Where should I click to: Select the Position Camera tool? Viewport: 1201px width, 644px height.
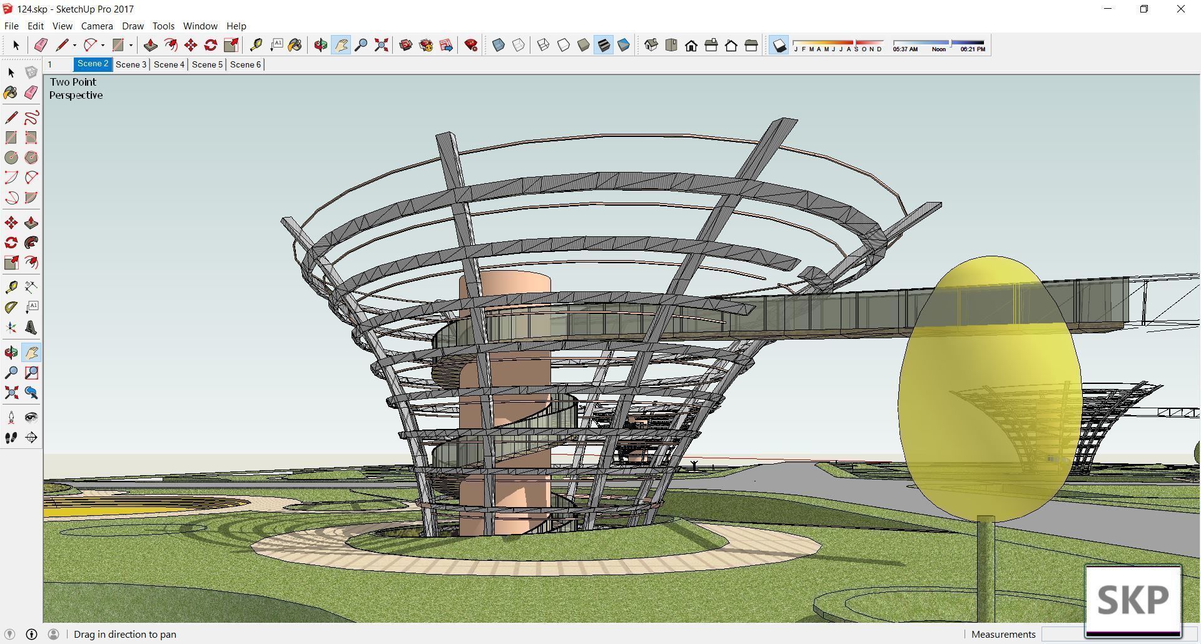(x=11, y=417)
